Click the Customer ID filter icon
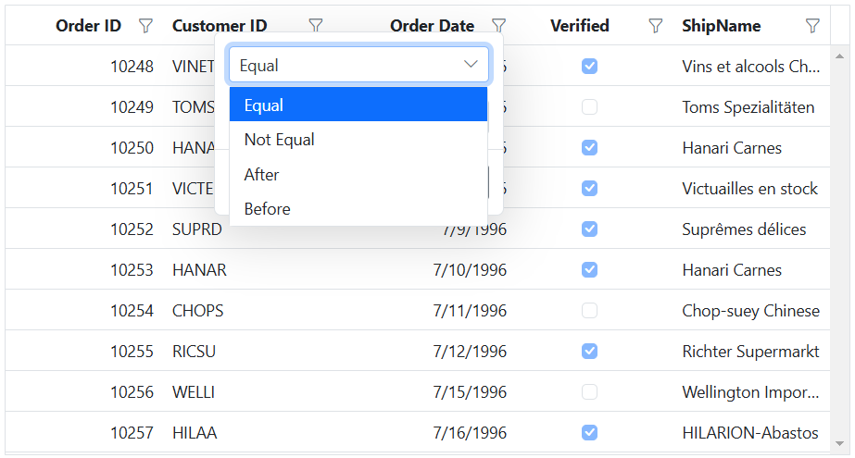 click(316, 26)
